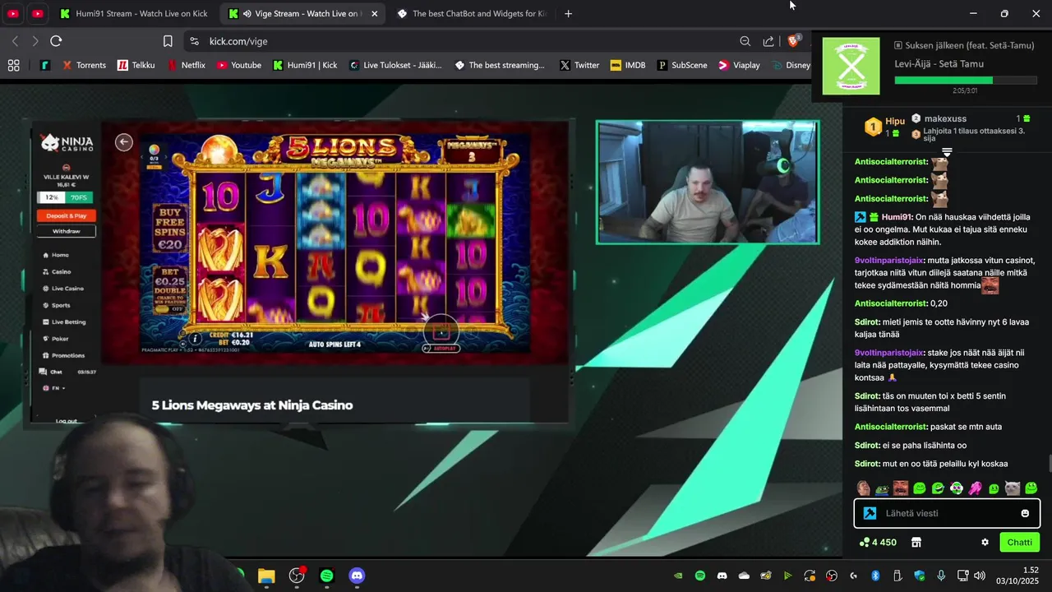Open the apps grid in bookmarks bar
This screenshot has width=1052, height=592.
click(13, 65)
